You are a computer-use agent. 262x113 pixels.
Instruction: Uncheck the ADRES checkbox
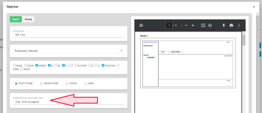(x=37, y=65)
